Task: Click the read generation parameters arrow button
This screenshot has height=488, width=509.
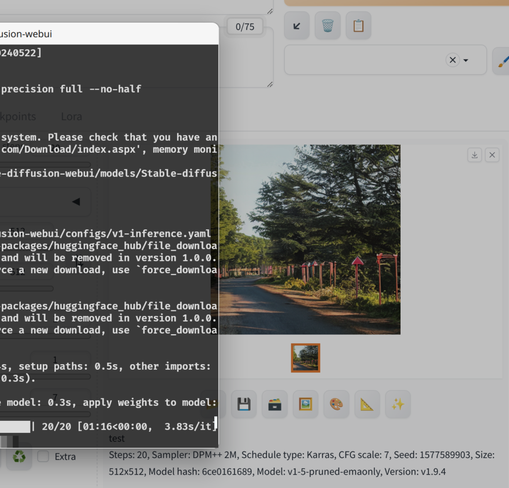Action: pyautogui.click(x=296, y=26)
